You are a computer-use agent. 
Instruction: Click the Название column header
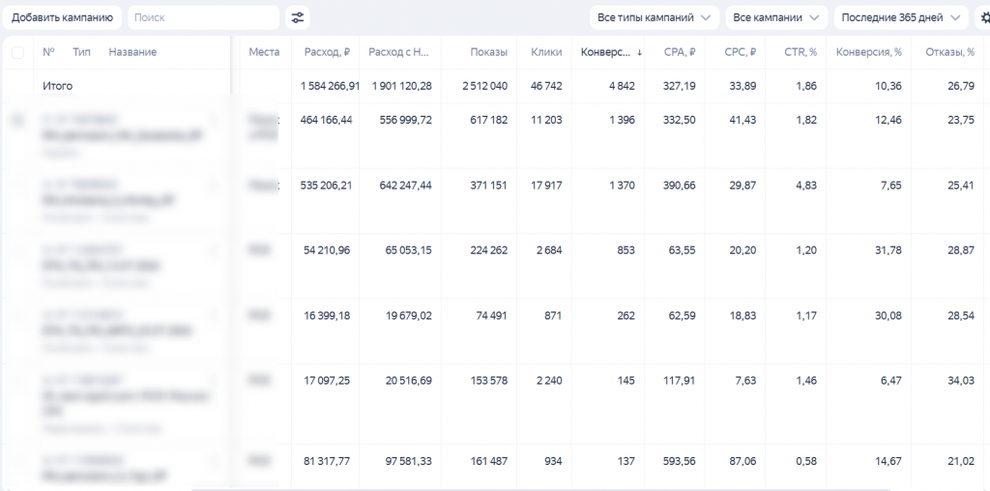click(132, 52)
